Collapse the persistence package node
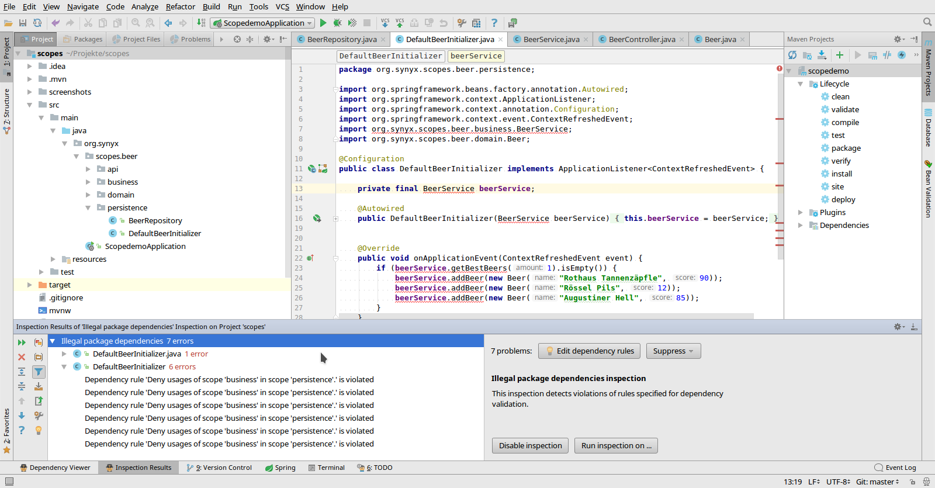 tap(88, 207)
